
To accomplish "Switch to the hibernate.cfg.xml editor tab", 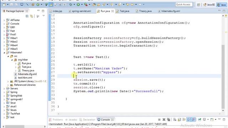I will pos(169,11).
